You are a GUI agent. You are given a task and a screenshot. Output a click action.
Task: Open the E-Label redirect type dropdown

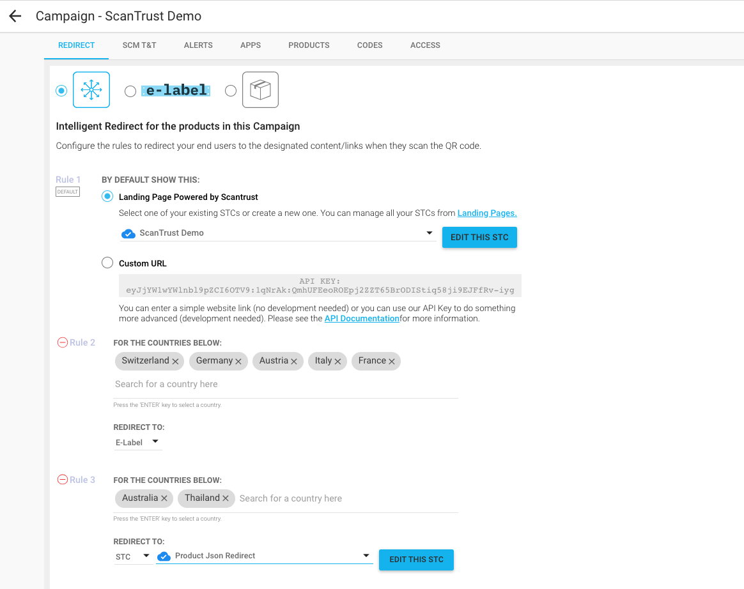pos(137,442)
